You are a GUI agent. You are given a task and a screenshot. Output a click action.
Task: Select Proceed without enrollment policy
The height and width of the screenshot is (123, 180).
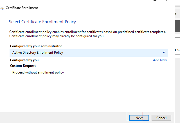(x=38, y=72)
